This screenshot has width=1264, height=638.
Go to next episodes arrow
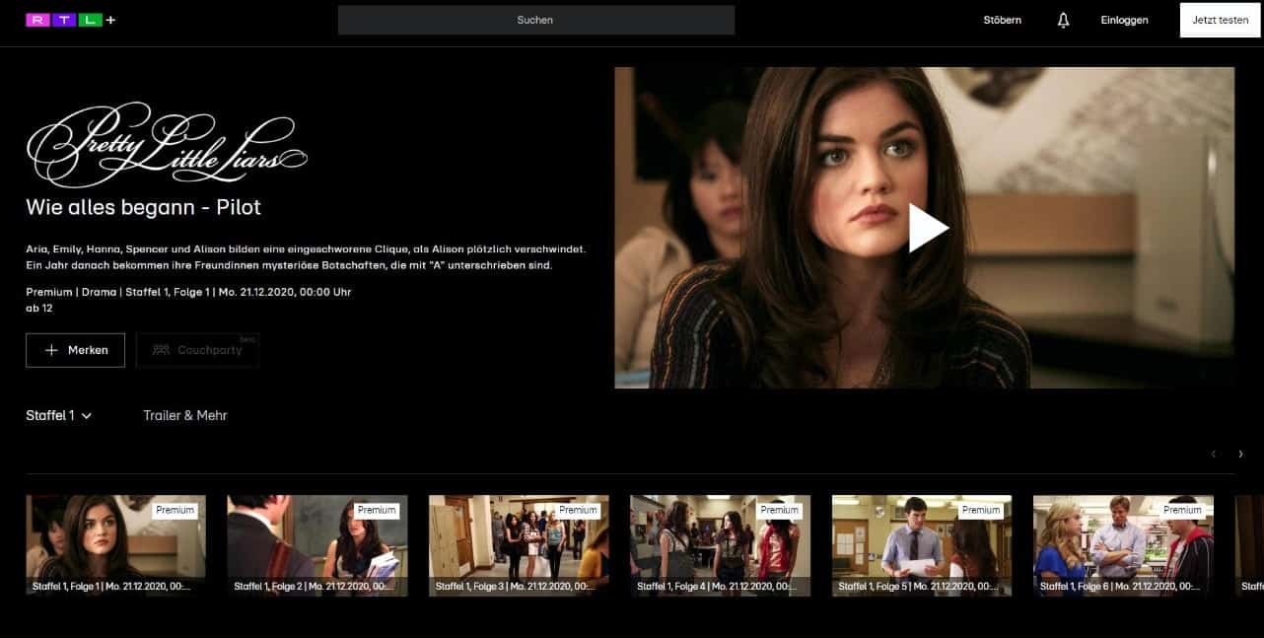point(1240,454)
